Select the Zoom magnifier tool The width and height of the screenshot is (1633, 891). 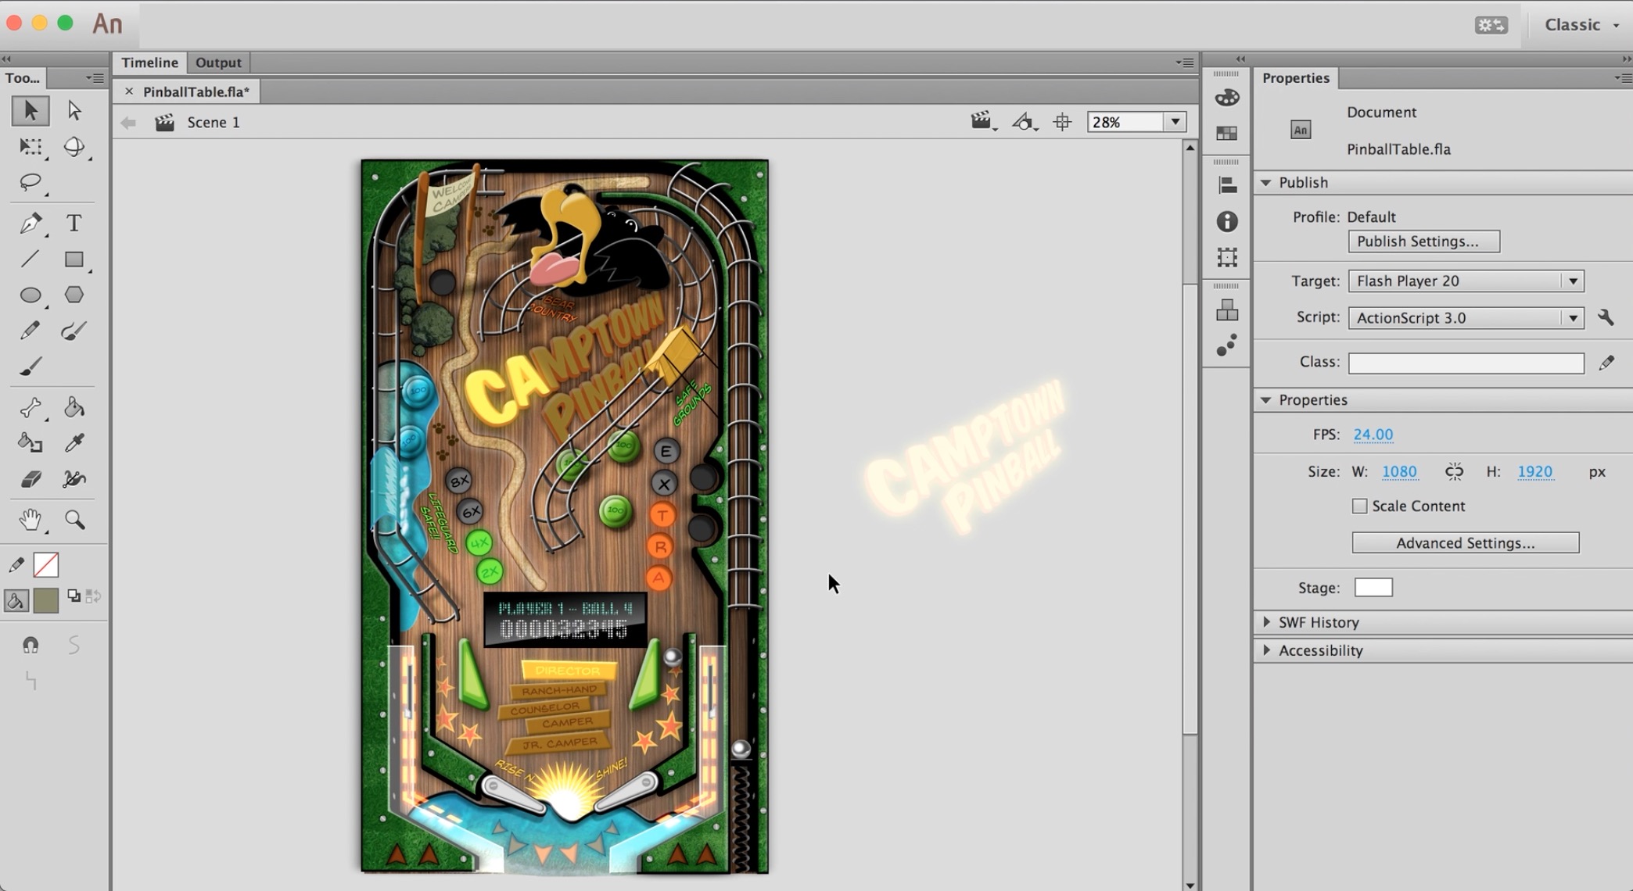click(x=74, y=520)
